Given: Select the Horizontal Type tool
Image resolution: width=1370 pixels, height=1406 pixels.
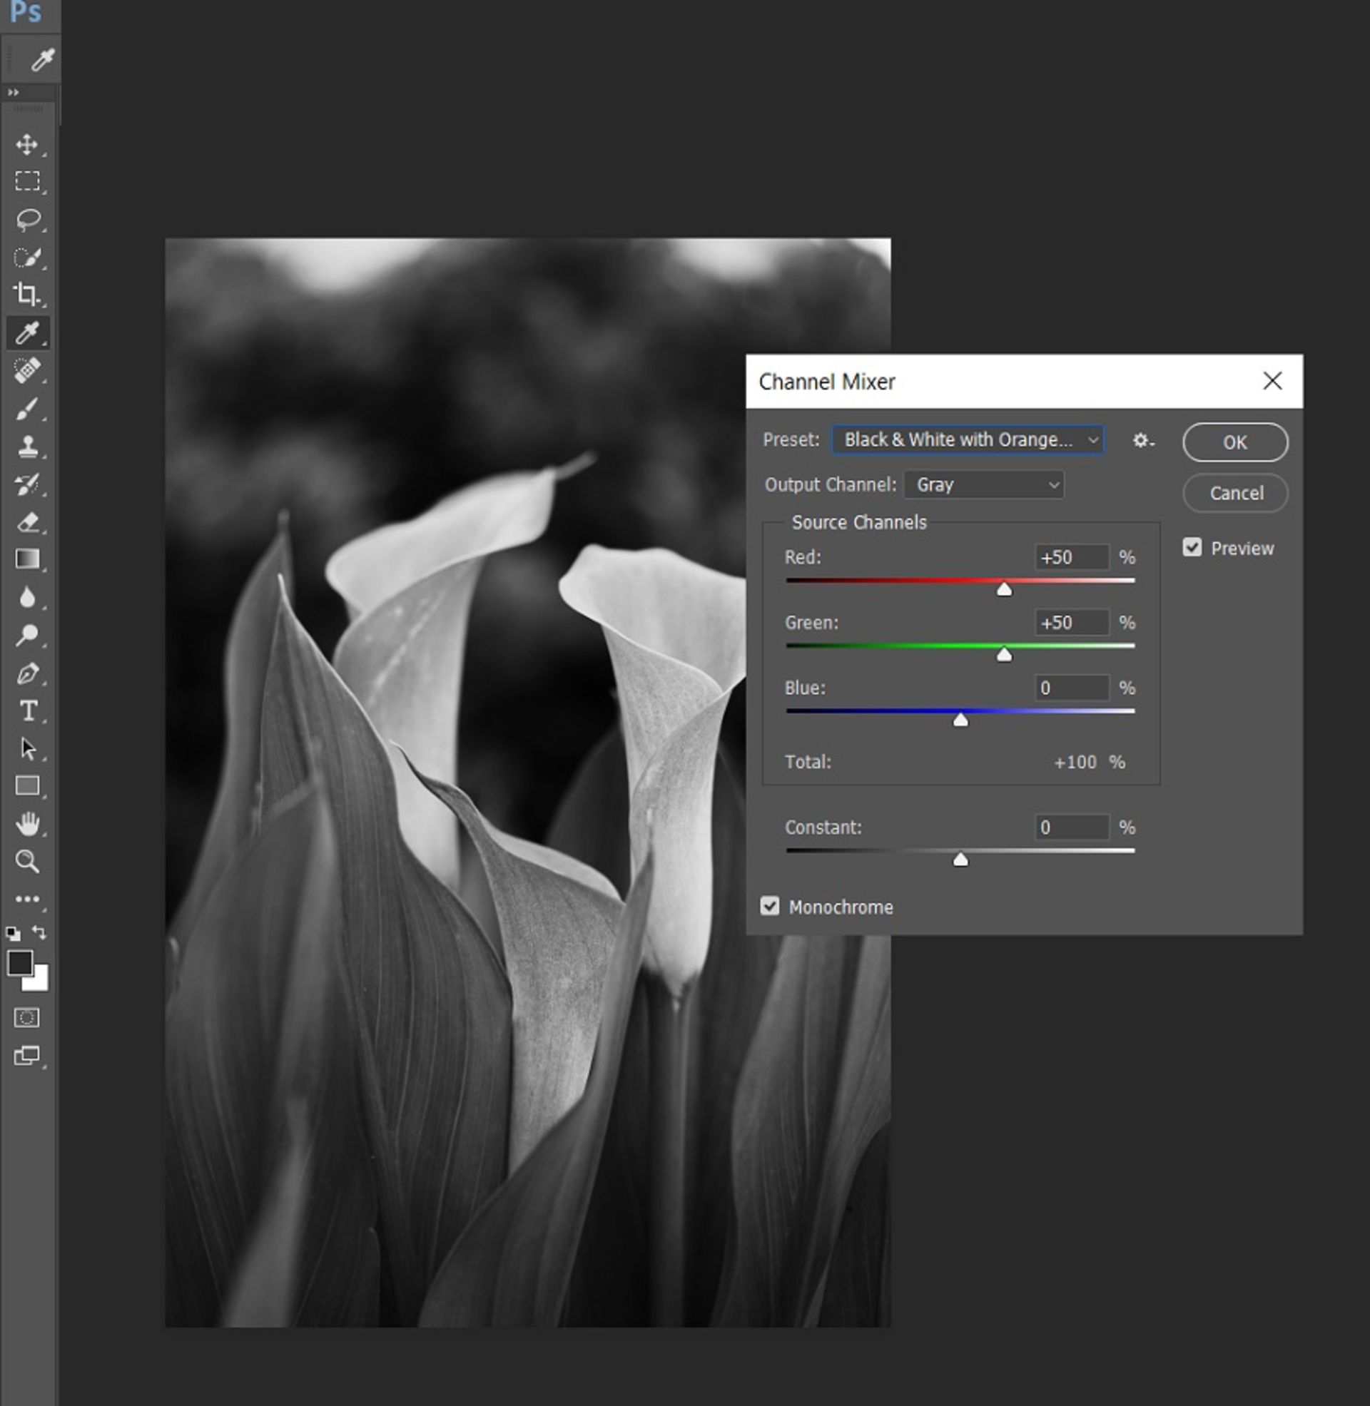Looking at the screenshot, I should 27,710.
